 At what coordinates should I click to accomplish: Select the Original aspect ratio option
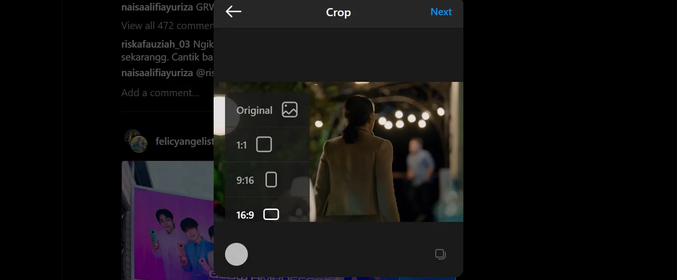(x=267, y=110)
